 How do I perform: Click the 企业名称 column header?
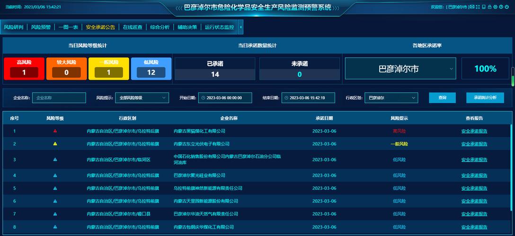coord(229,118)
